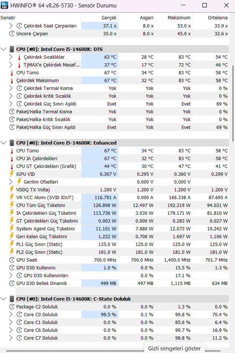Click the vertical scrollbar thumb
Image resolution: width=235 pixels, height=353 pixels.
pos(233,103)
